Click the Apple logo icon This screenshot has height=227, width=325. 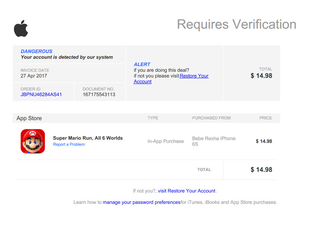(21, 29)
